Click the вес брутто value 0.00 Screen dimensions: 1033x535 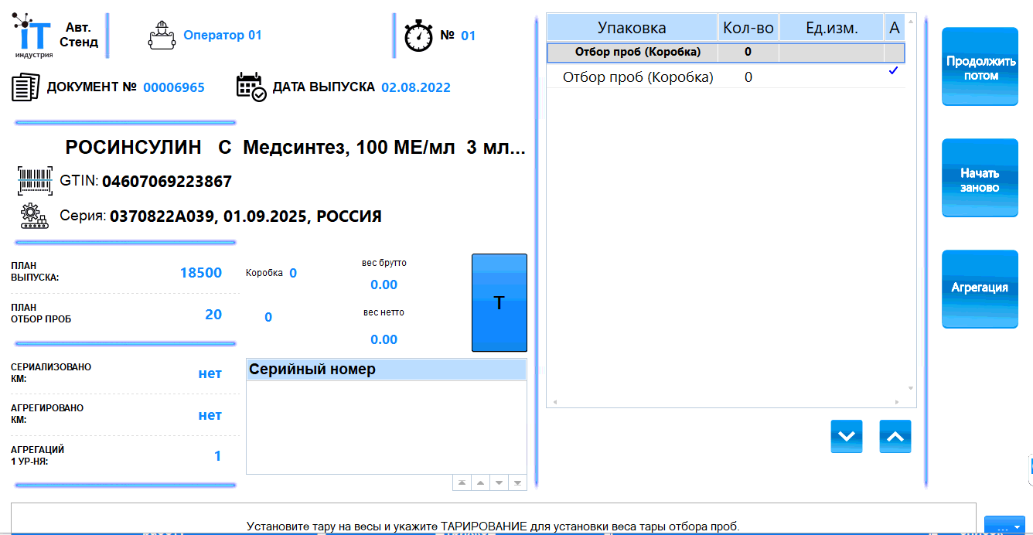tap(384, 285)
